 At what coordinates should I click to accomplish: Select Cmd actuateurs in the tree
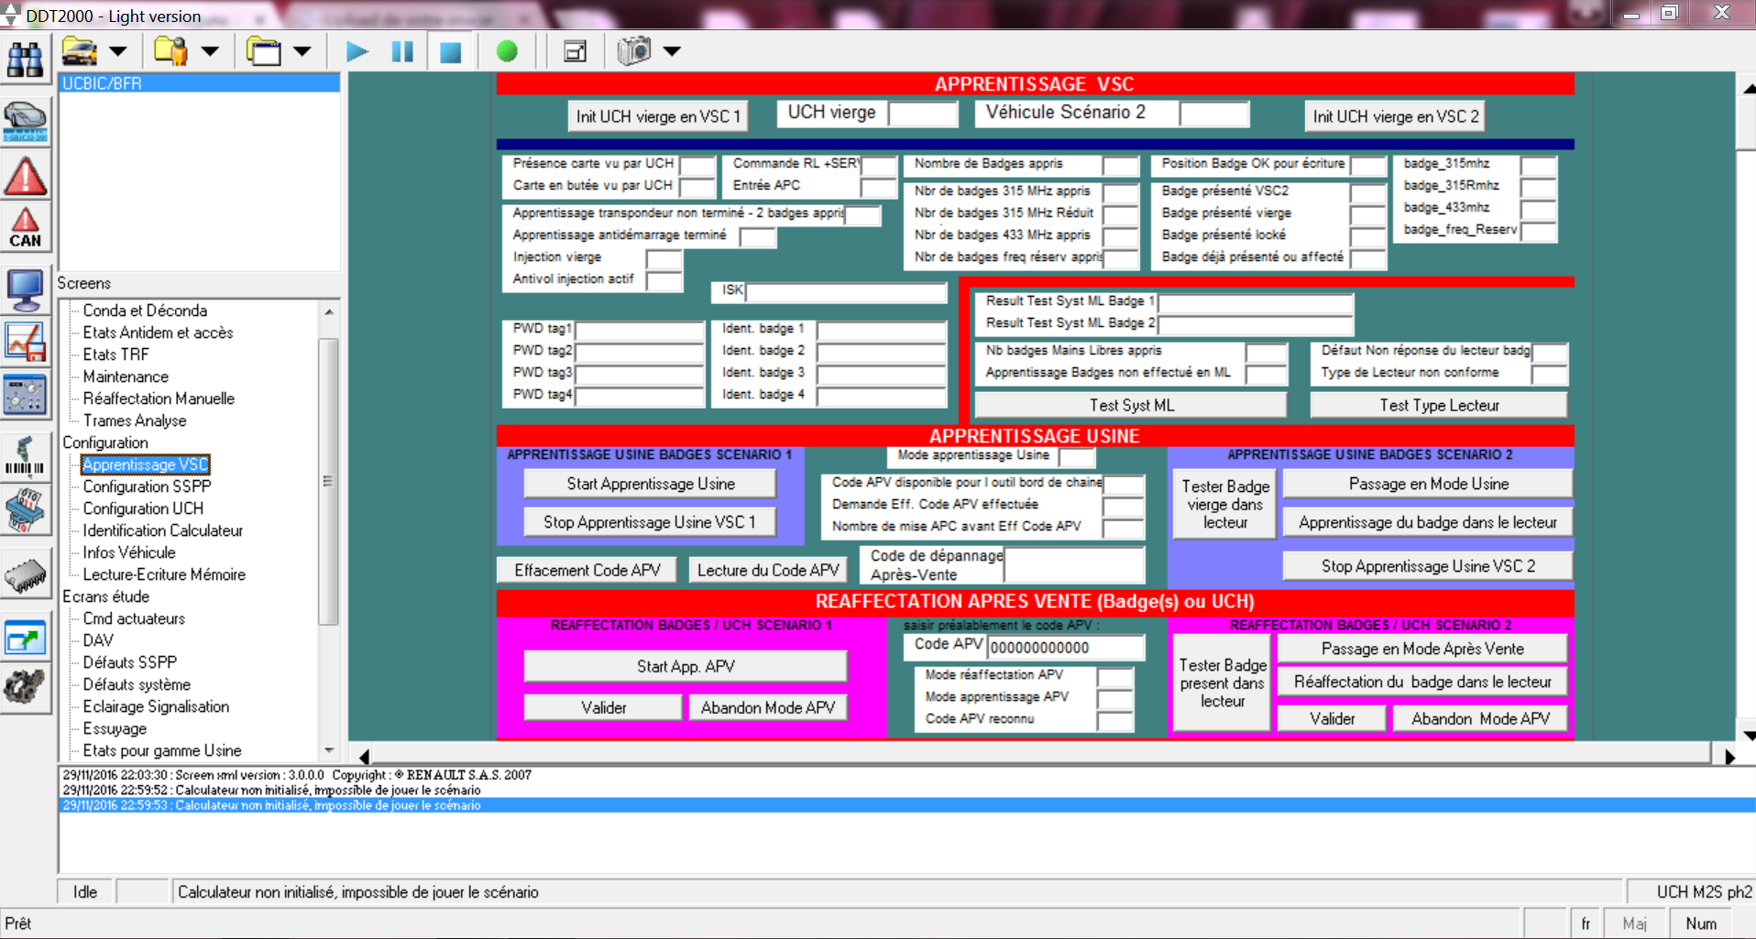134,618
